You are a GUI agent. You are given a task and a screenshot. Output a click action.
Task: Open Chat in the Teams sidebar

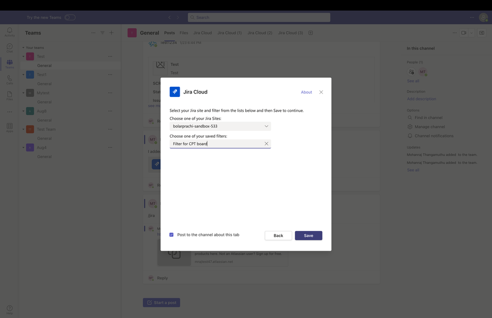click(9, 48)
